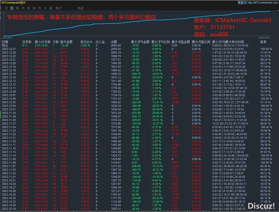This screenshot has height=212, width=279.
Task: Click the 余额 column header
Action: coord(114,42)
